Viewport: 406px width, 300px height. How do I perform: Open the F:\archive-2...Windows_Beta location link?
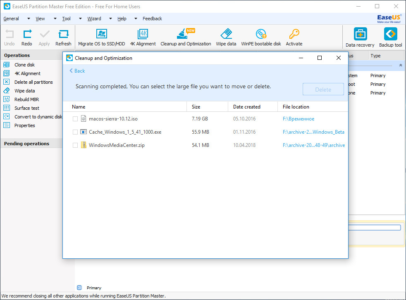pos(313,132)
